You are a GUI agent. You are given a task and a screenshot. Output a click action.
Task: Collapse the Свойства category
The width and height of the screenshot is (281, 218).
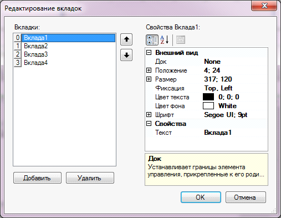point(149,124)
